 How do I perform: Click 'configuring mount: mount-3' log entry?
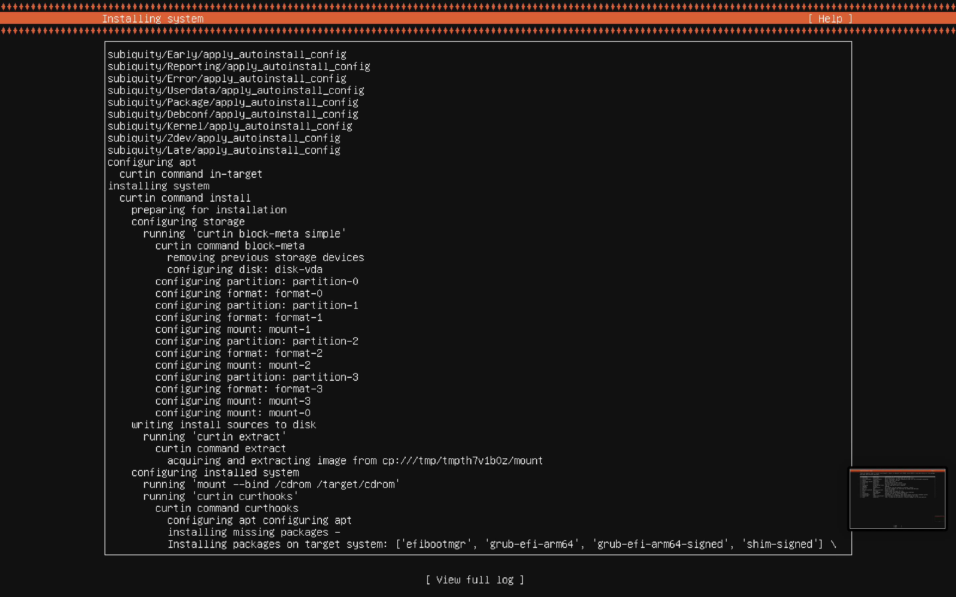[233, 401]
